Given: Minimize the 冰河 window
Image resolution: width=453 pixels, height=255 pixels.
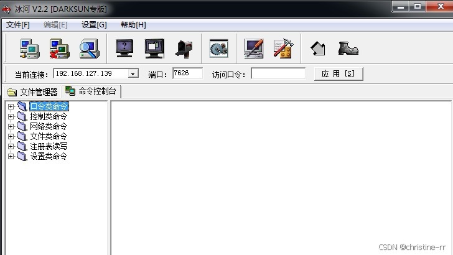Looking at the screenshot, I should point(401,7).
